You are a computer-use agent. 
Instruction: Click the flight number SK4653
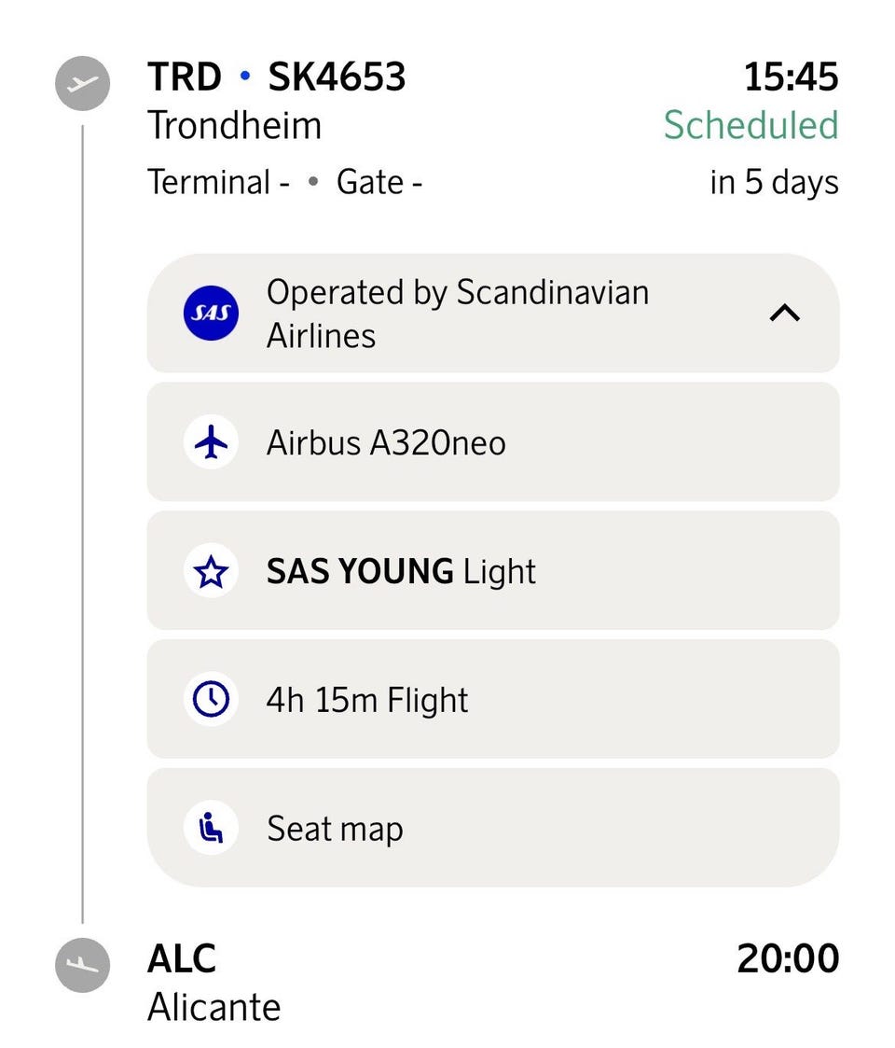(337, 77)
